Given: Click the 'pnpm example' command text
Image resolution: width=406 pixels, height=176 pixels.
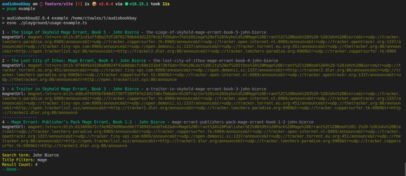Looking at the screenshot, I should point(21,9).
